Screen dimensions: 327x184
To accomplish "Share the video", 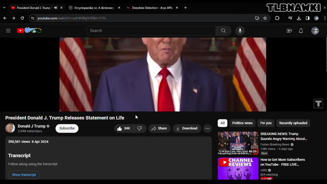I will (x=159, y=128).
